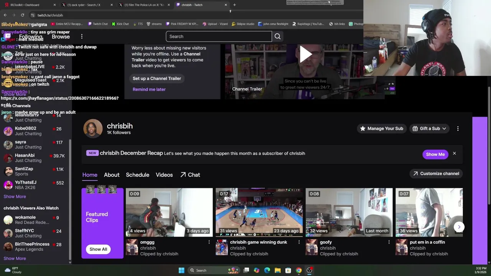
Task: Open the Browse link in Twitch header
Action: [x=61, y=37]
